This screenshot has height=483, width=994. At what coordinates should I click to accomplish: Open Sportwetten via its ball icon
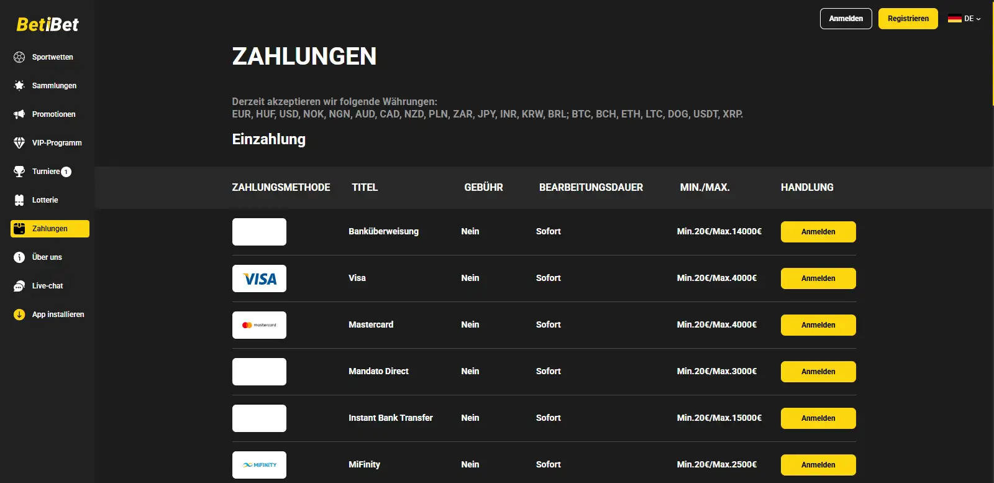(19, 57)
